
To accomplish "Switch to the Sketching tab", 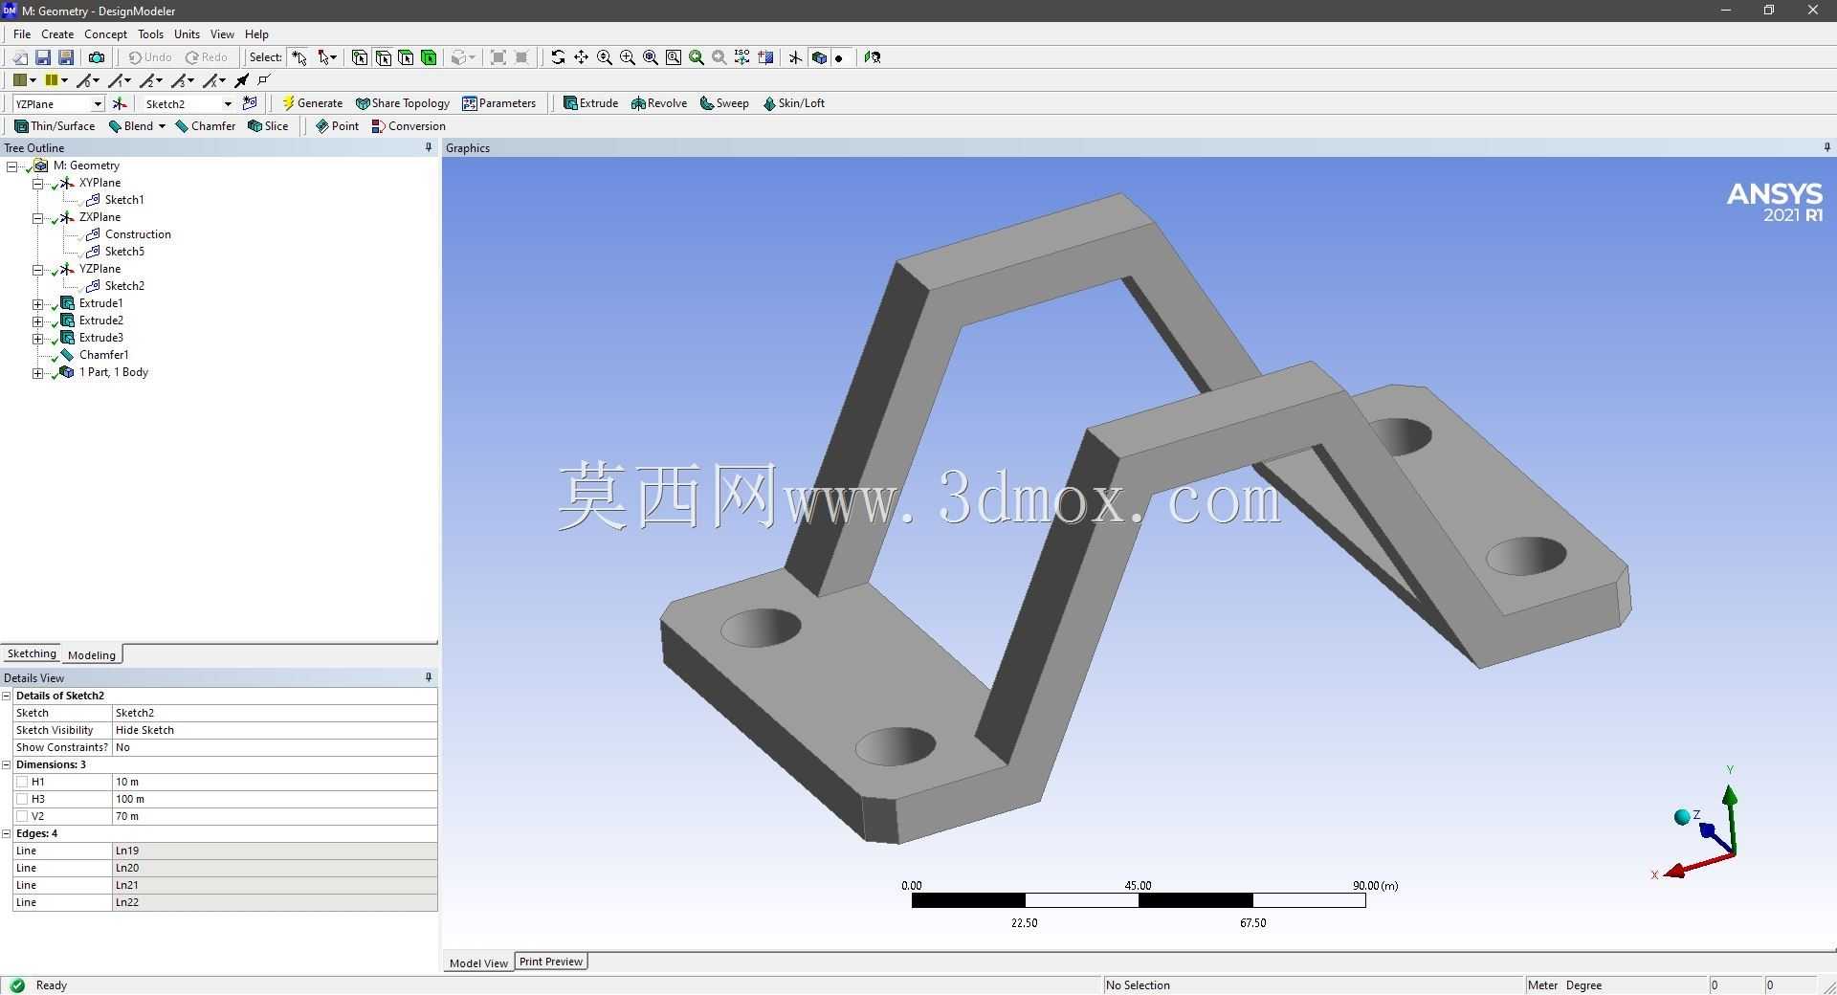I will pyautogui.click(x=32, y=653).
